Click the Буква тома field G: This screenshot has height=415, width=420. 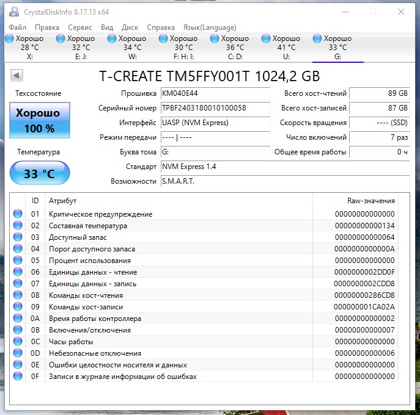[x=215, y=152]
